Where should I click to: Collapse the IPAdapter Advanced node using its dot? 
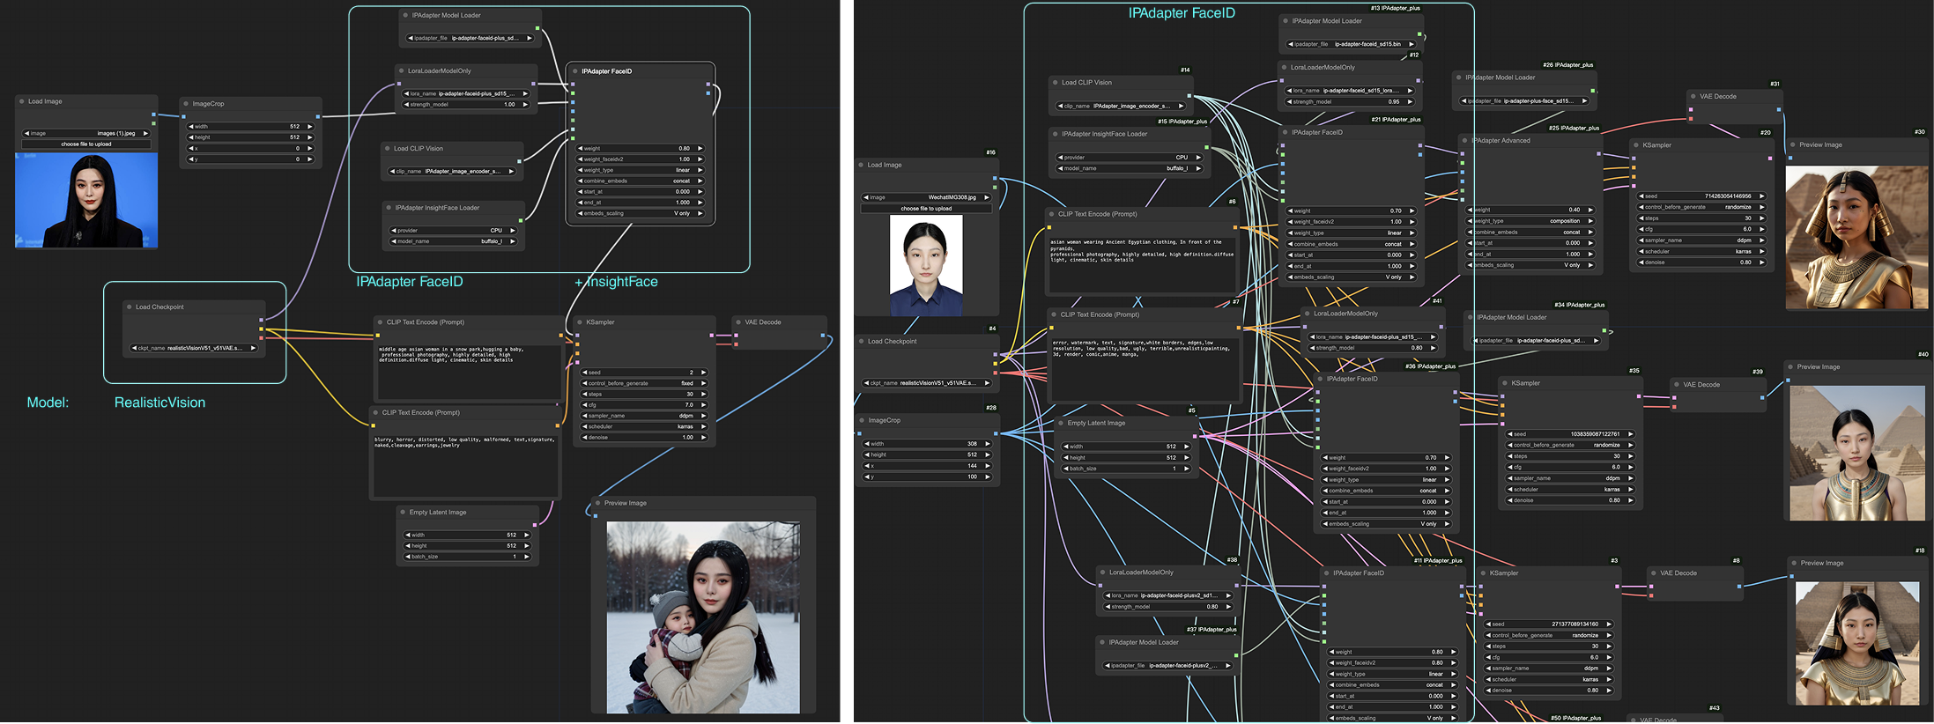[x=1464, y=140]
